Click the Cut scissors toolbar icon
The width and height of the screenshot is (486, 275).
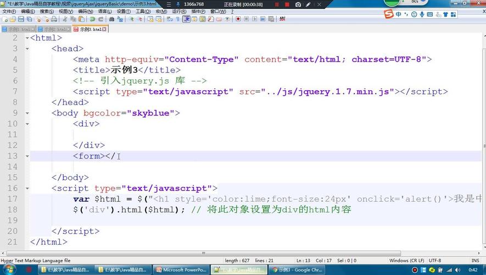pos(65,19)
